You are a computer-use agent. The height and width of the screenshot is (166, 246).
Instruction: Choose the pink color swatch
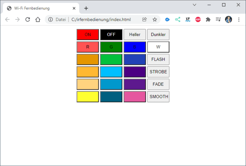tap(134, 97)
